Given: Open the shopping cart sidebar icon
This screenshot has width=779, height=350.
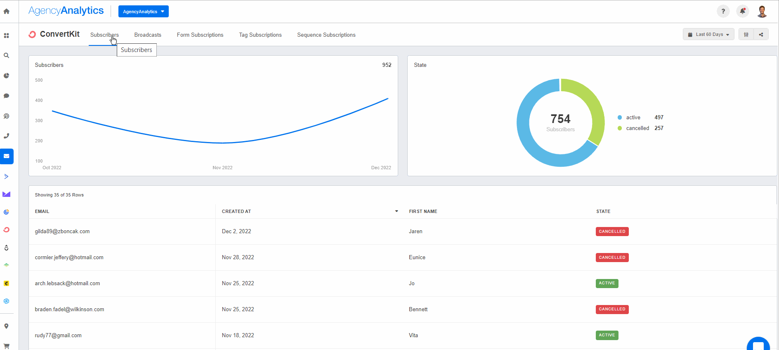Looking at the screenshot, I should point(7,346).
